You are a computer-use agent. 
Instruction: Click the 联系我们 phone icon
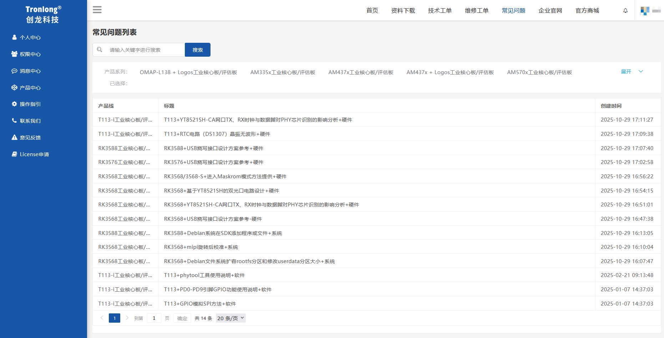14,121
